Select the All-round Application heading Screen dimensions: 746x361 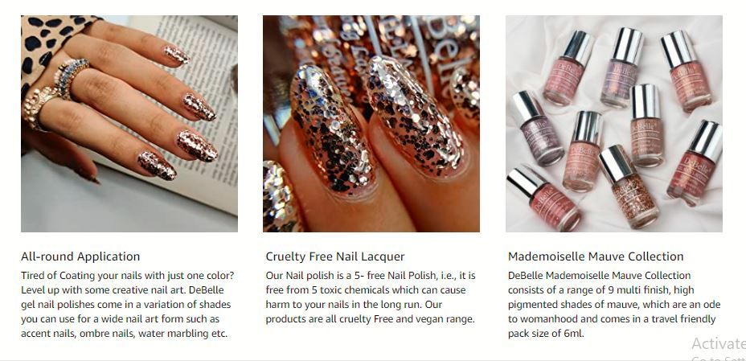(80, 256)
